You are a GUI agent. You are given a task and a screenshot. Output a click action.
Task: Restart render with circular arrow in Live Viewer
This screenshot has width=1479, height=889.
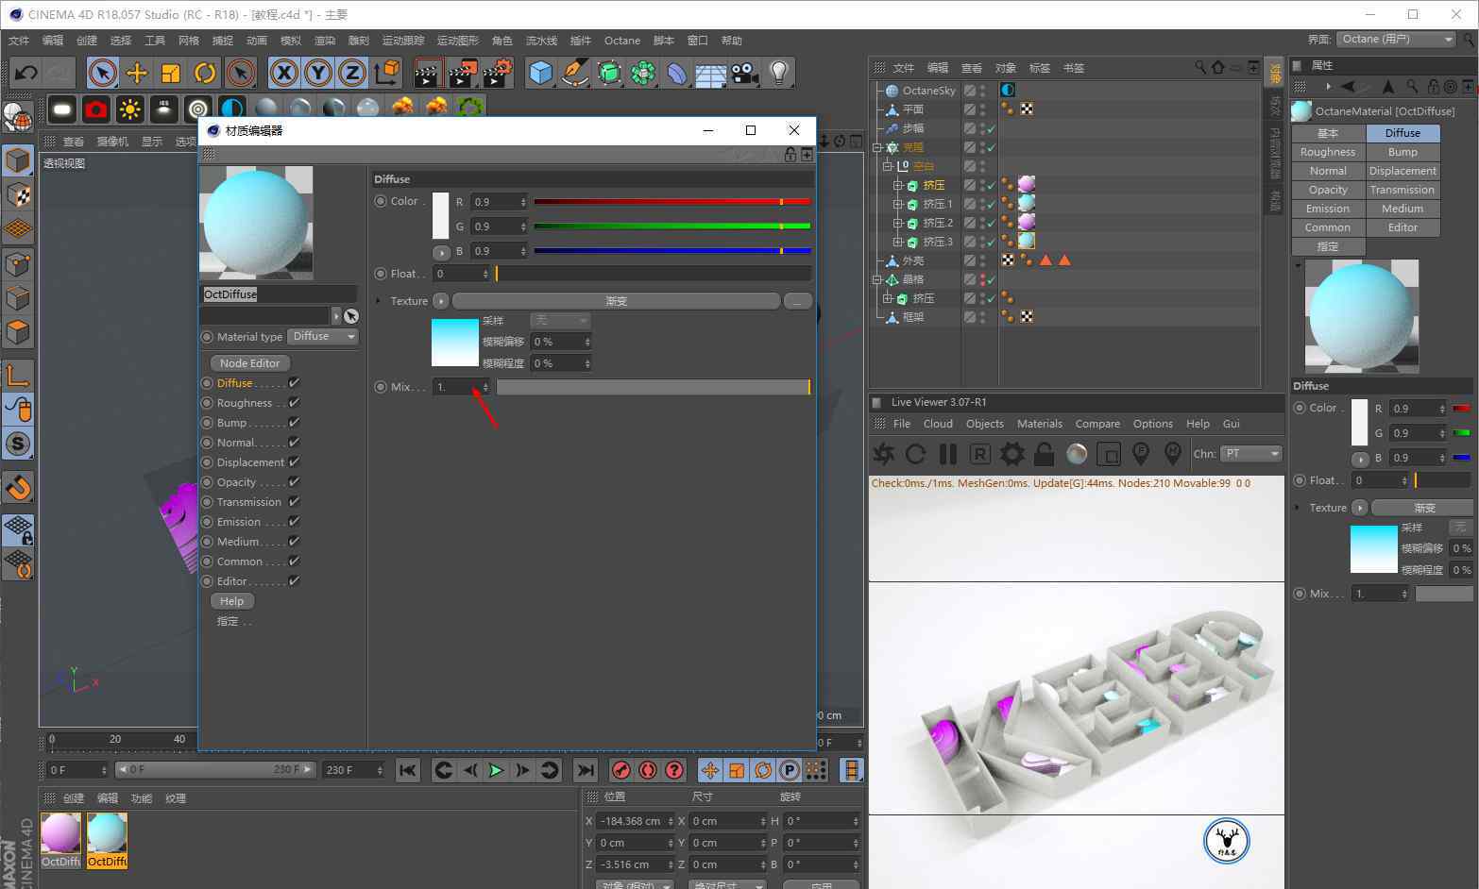point(915,454)
